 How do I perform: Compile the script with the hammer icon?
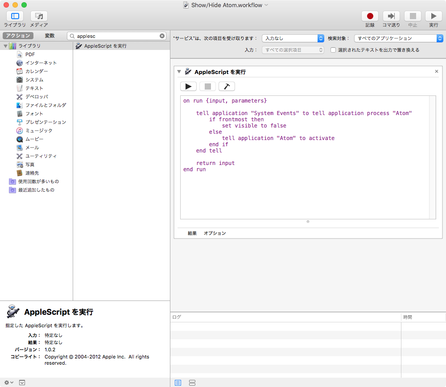[227, 86]
